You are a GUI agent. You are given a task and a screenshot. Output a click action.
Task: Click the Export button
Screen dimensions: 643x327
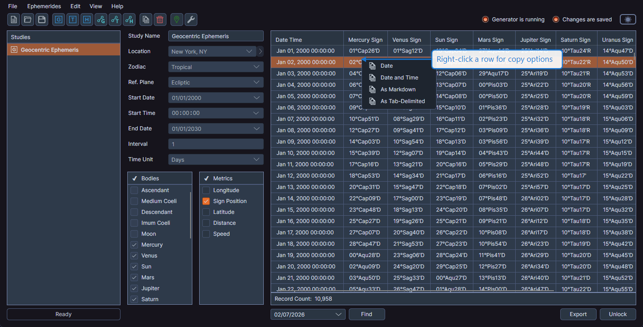tap(578, 314)
